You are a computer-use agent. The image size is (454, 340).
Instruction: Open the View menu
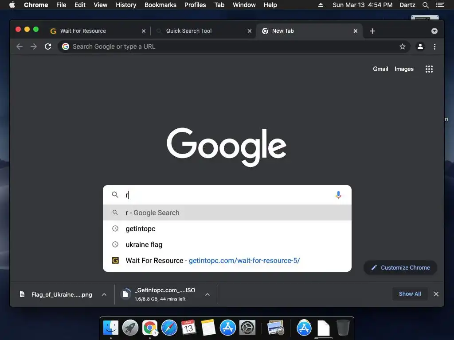pos(101,5)
